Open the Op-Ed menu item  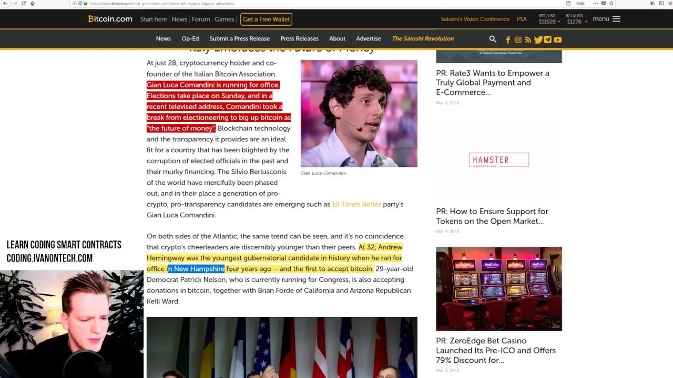pos(190,38)
